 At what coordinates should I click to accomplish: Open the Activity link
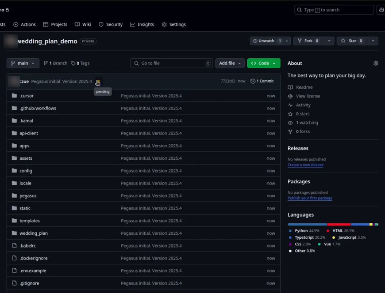[x=303, y=105]
